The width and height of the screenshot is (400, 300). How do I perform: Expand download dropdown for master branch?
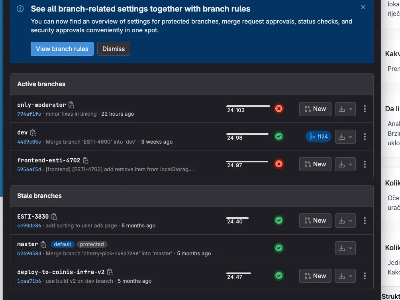345,248
